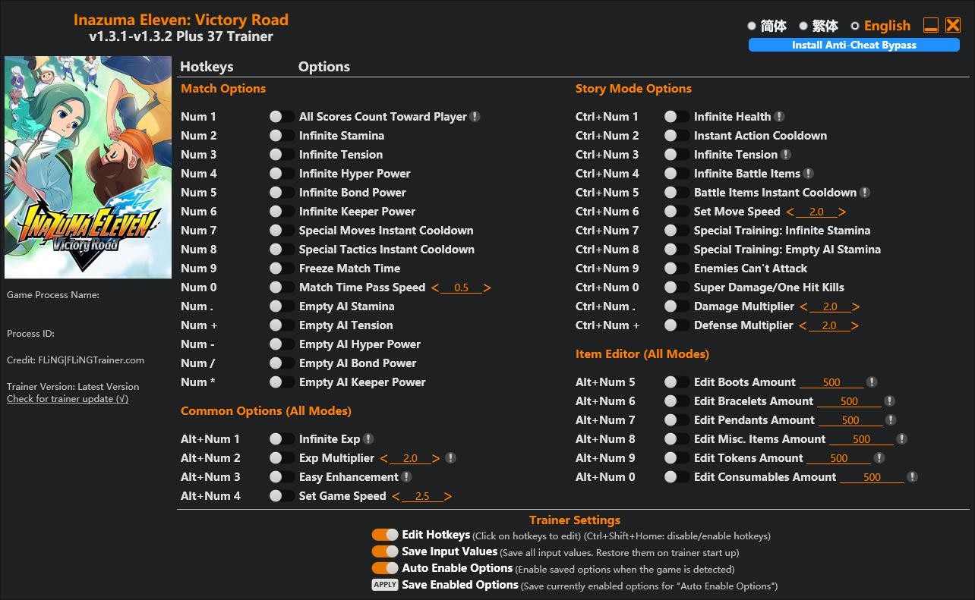This screenshot has width=975, height=600.
Task: Switch on Instant Action Cooldown
Action: [x=676, y=136]
